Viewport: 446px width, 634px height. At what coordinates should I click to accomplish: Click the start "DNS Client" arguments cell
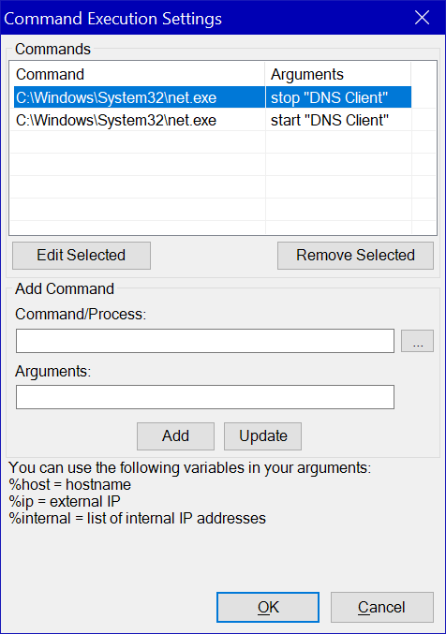click(338, 120)
